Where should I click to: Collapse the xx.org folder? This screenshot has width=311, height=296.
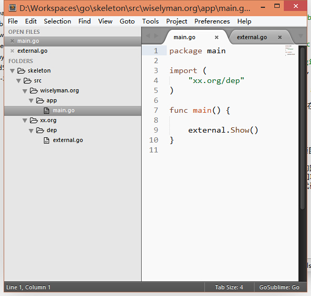[25, 121]
